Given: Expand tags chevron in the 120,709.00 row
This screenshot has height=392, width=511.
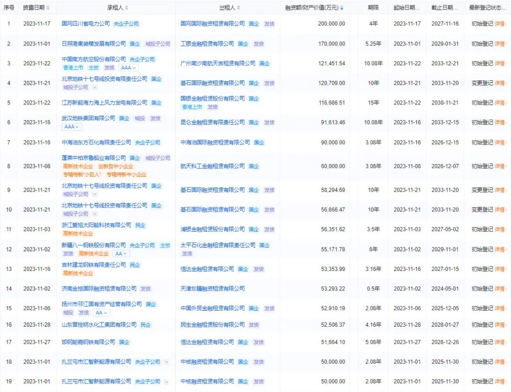Looking at the screenshot, I should tap(95, 87).
